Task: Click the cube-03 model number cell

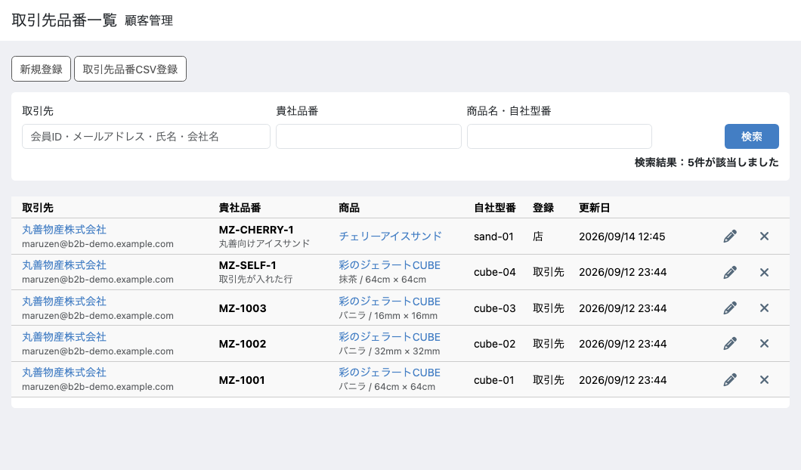Action: pos(494,308)
